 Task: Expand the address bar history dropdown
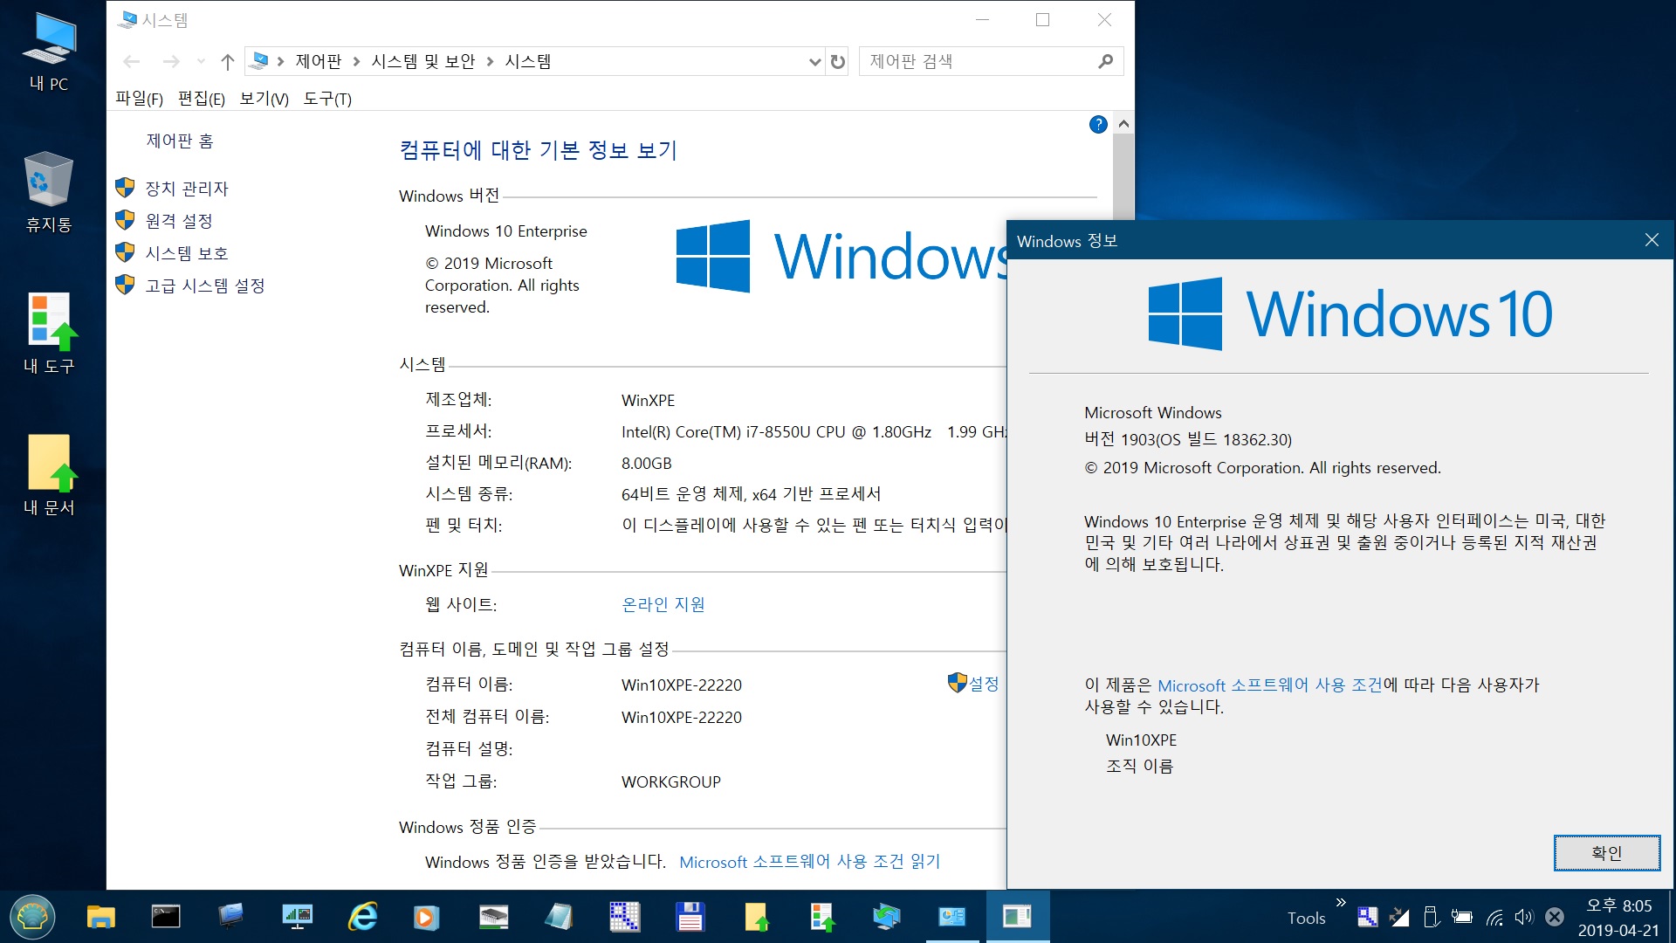[x=814, y=62]
